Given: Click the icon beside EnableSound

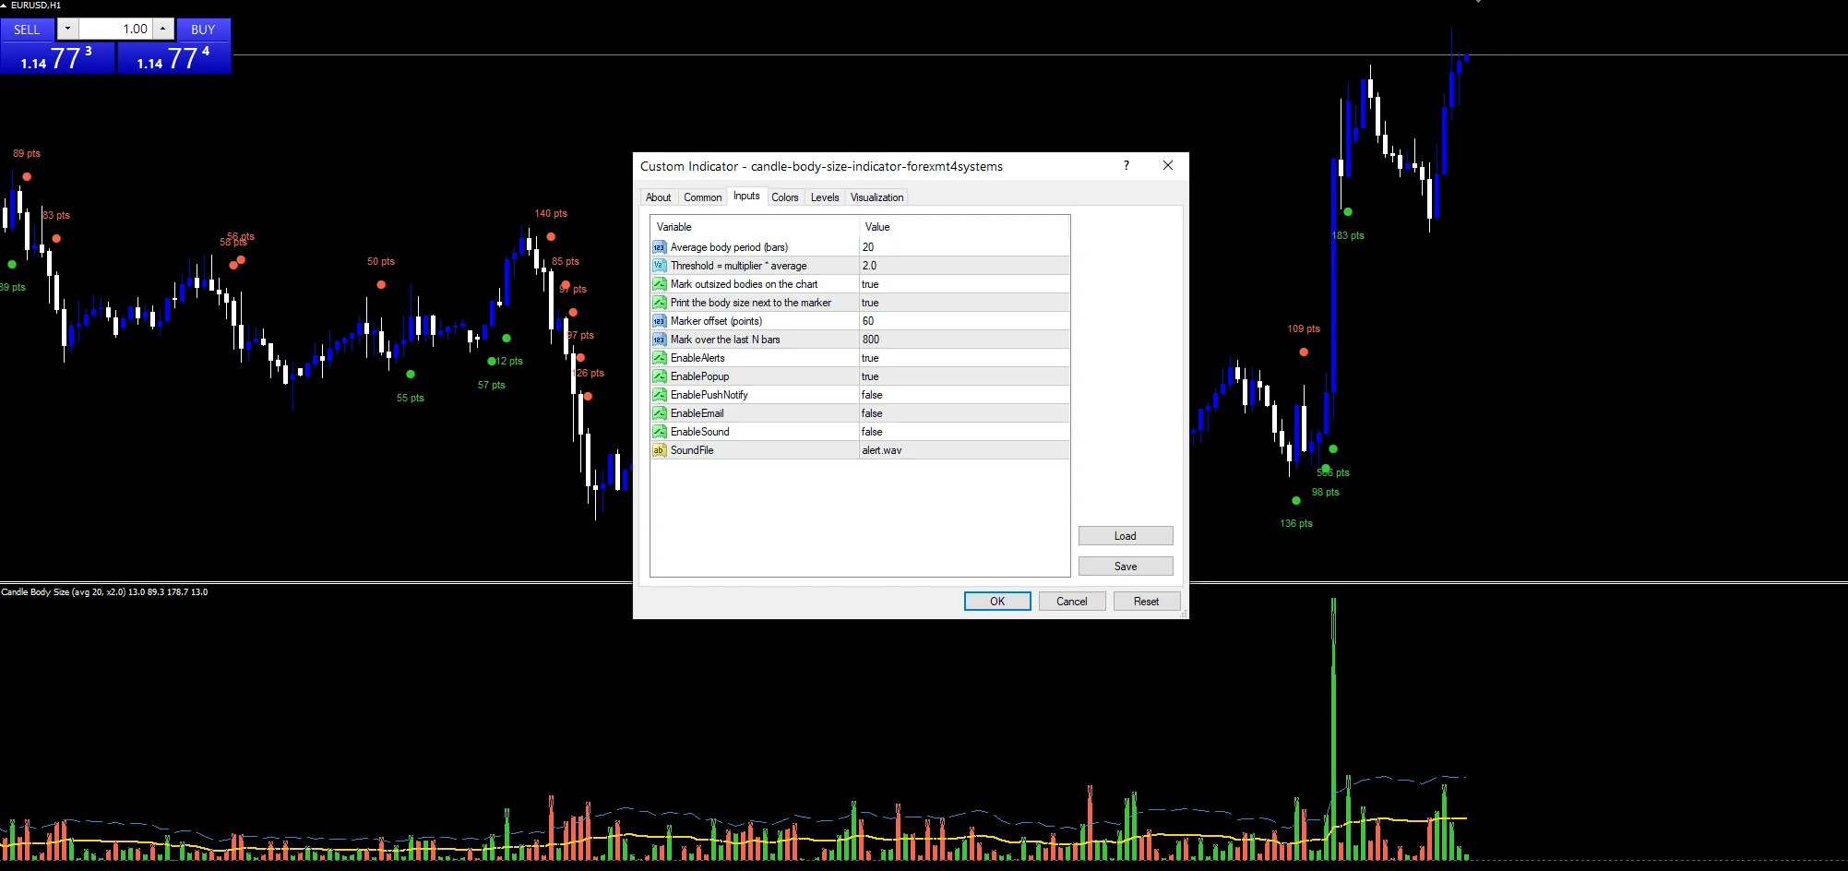Looking at the screenshot, I should 659,432.
